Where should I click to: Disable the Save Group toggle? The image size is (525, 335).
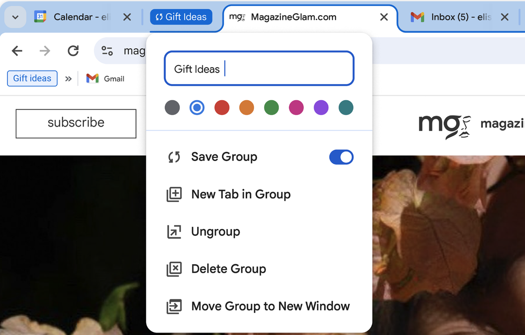point(341,157)
